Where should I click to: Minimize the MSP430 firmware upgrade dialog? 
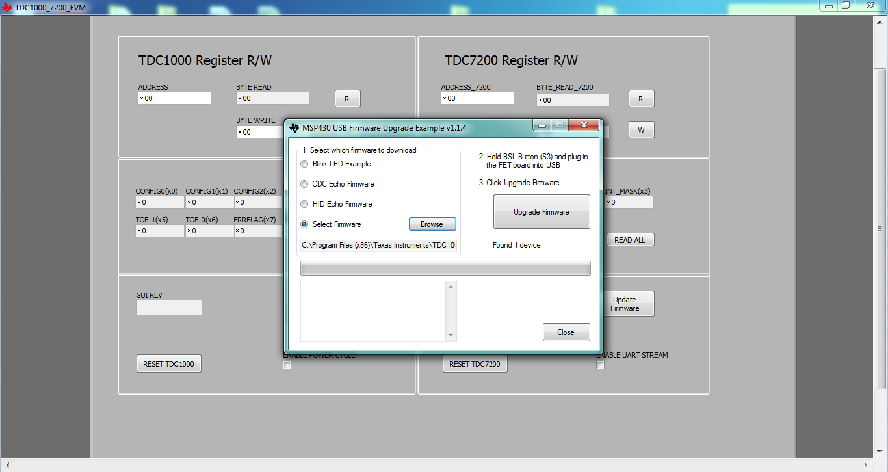(x=541, y=125)
